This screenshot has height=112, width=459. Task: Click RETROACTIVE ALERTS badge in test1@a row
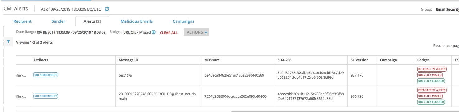tap(432, 69)
